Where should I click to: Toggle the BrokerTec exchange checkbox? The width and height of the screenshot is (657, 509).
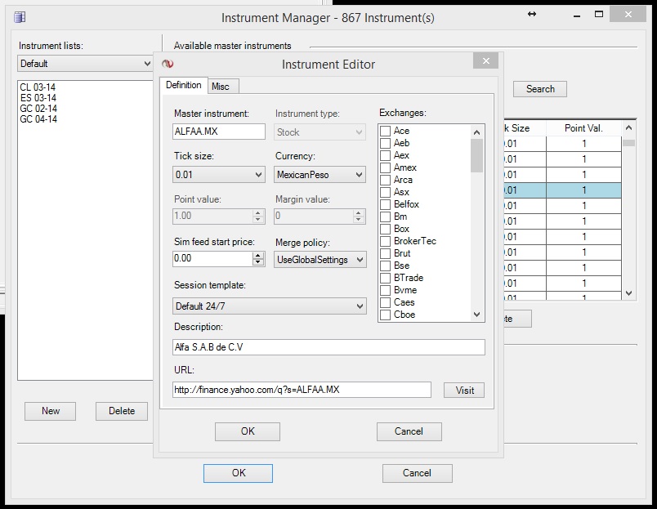pos(386,241)
